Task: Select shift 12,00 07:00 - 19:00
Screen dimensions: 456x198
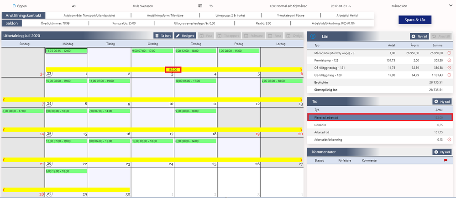Action: click(66, 141)
